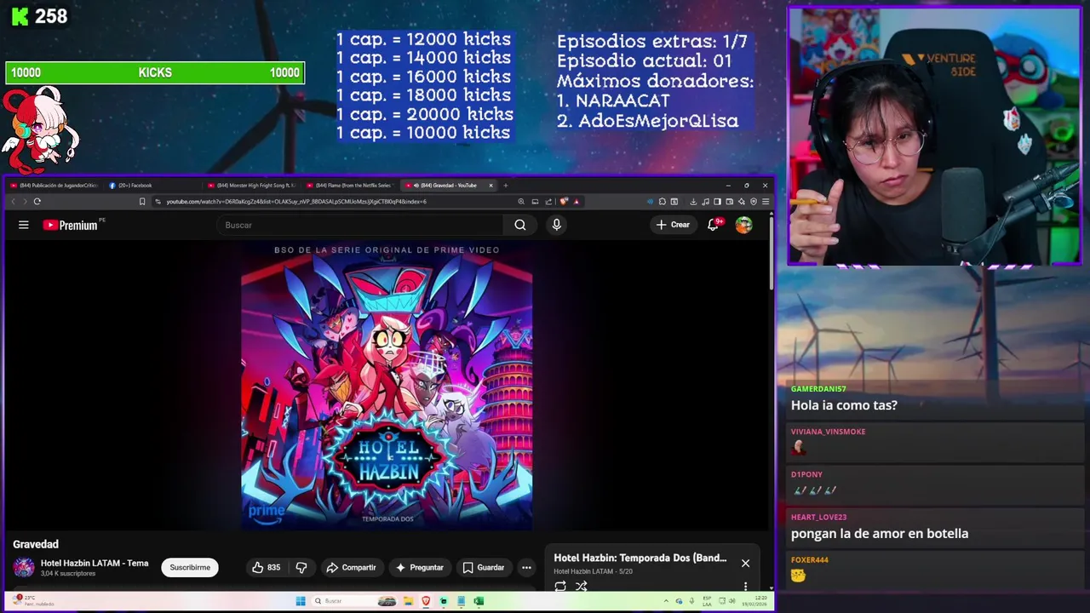
Task: Open Brave Leo AI sparkle icon
Action: (x=741, y=202)
